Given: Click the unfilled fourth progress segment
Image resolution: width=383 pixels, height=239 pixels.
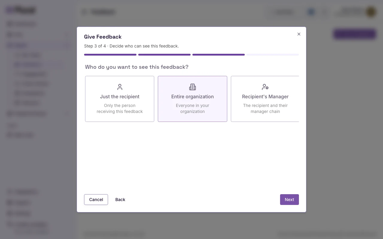Looking at the screenshot, I should click(x=273, y=55).
